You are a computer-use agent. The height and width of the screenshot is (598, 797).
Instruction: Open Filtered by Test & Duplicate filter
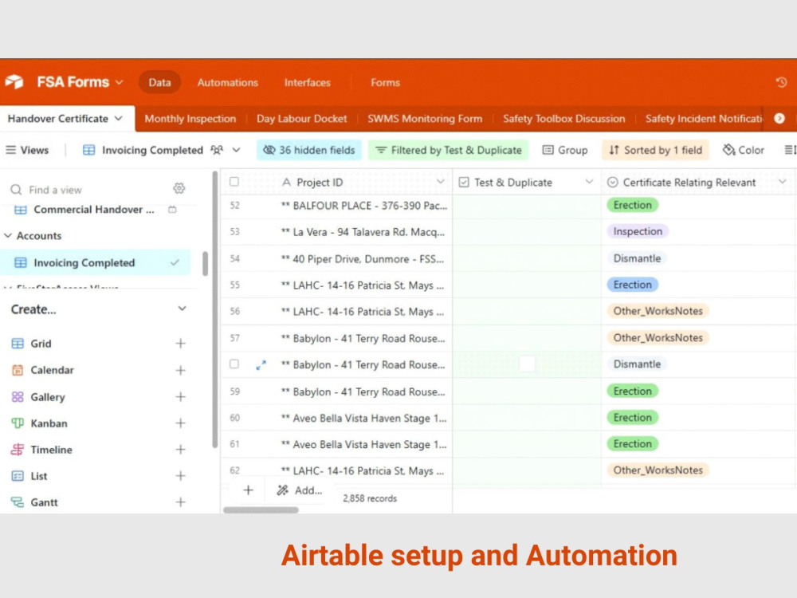[x=448, y=150]
